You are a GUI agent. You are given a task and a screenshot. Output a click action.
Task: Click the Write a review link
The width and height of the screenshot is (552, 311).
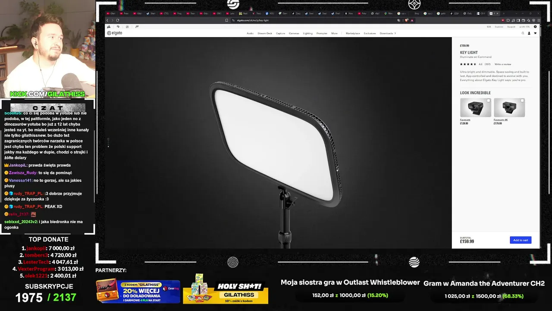(503, 64)
